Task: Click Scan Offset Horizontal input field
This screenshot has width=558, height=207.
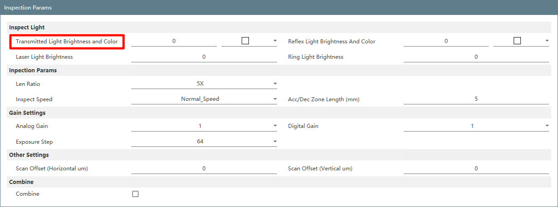Action: click(204, 169)
